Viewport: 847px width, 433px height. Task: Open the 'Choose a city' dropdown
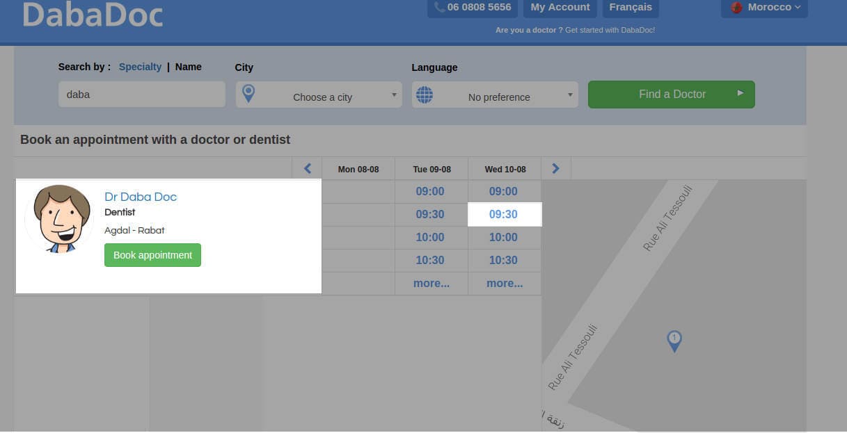[319, 95]
